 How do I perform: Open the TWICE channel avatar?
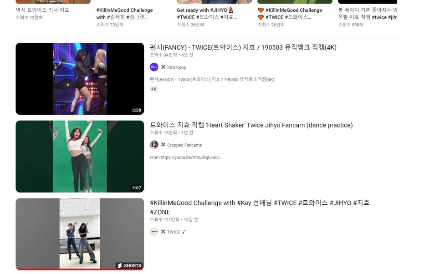coord(154,232)
